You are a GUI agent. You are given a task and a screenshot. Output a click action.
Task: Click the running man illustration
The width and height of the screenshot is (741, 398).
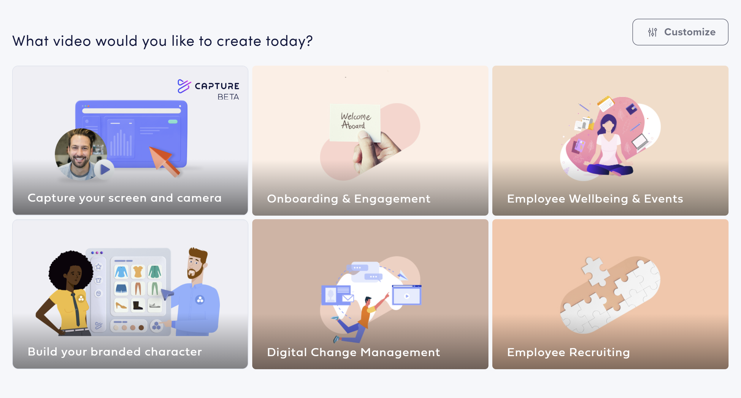point(361,317)
